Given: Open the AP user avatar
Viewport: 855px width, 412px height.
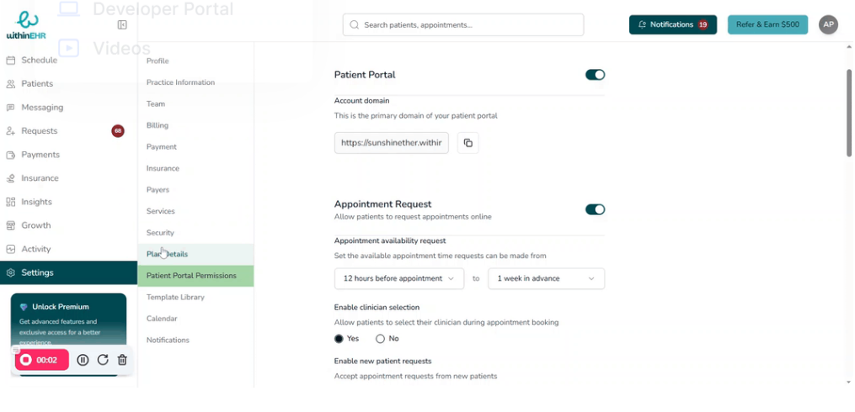Looking at the screenshot, I should 828,24.
